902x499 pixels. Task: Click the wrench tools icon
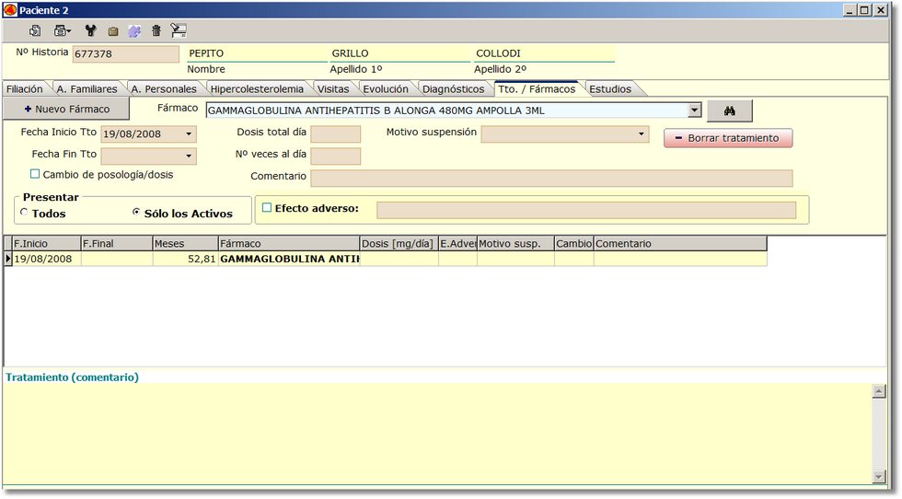tap(90, 31)
